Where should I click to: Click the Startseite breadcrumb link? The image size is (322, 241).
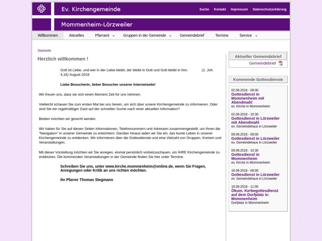44,50
